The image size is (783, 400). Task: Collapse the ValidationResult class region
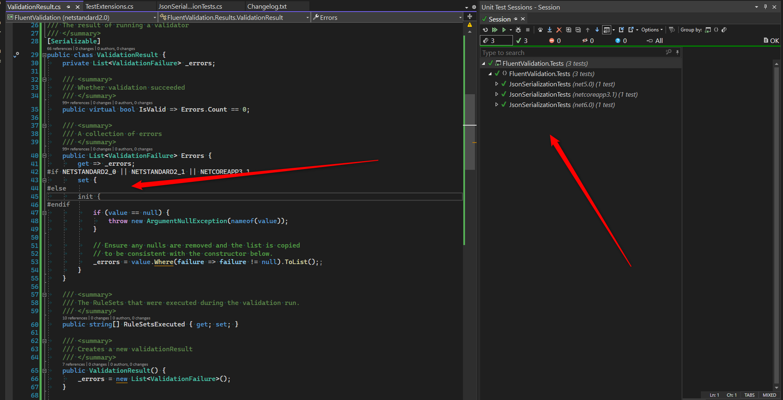44,55
